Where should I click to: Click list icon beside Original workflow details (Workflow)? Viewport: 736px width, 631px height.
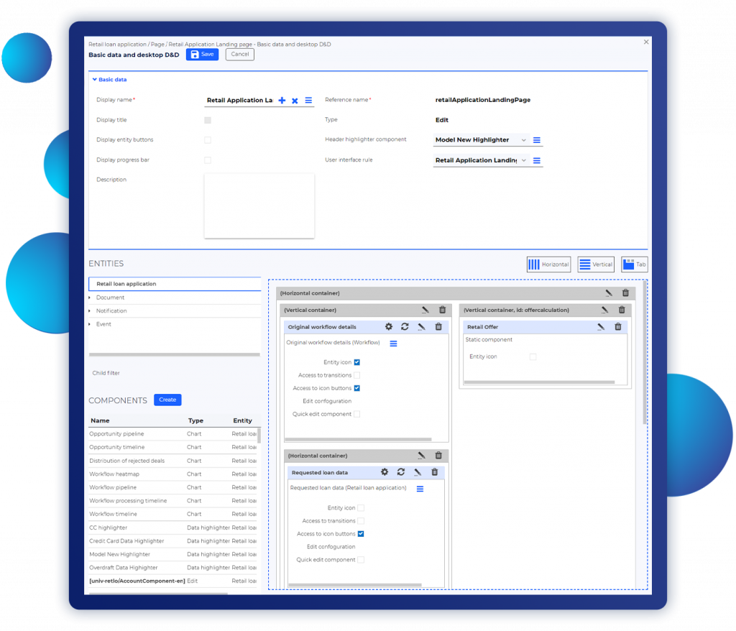[x=393, y=344]
